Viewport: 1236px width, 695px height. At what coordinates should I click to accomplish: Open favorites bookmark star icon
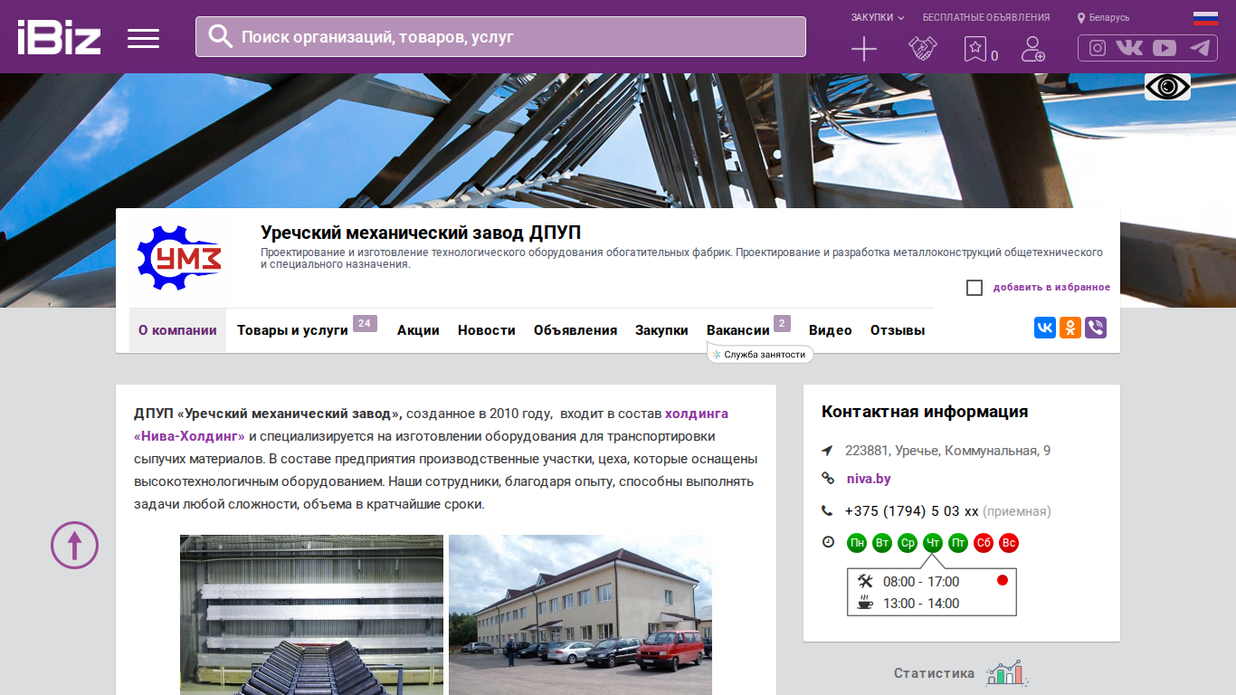point(975,49)
